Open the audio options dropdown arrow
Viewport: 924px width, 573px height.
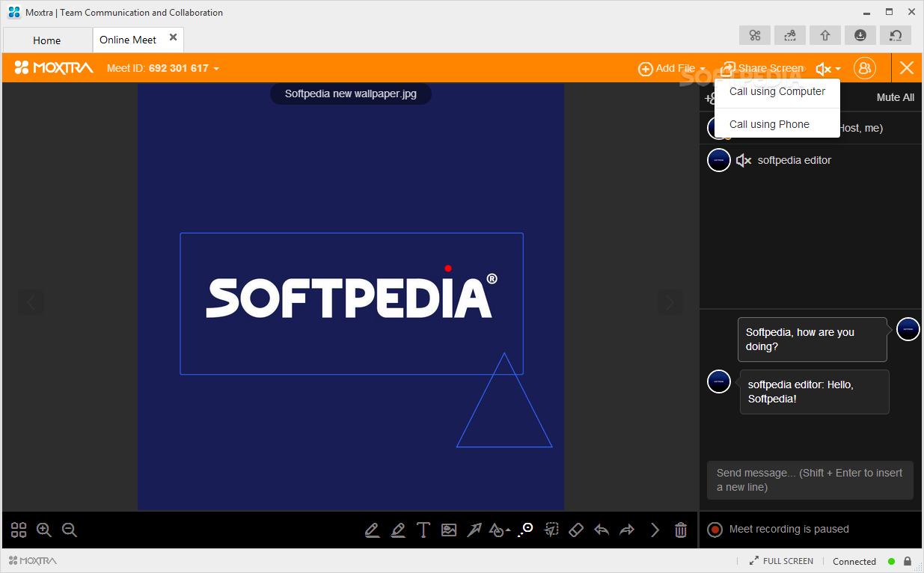[838, 70]
